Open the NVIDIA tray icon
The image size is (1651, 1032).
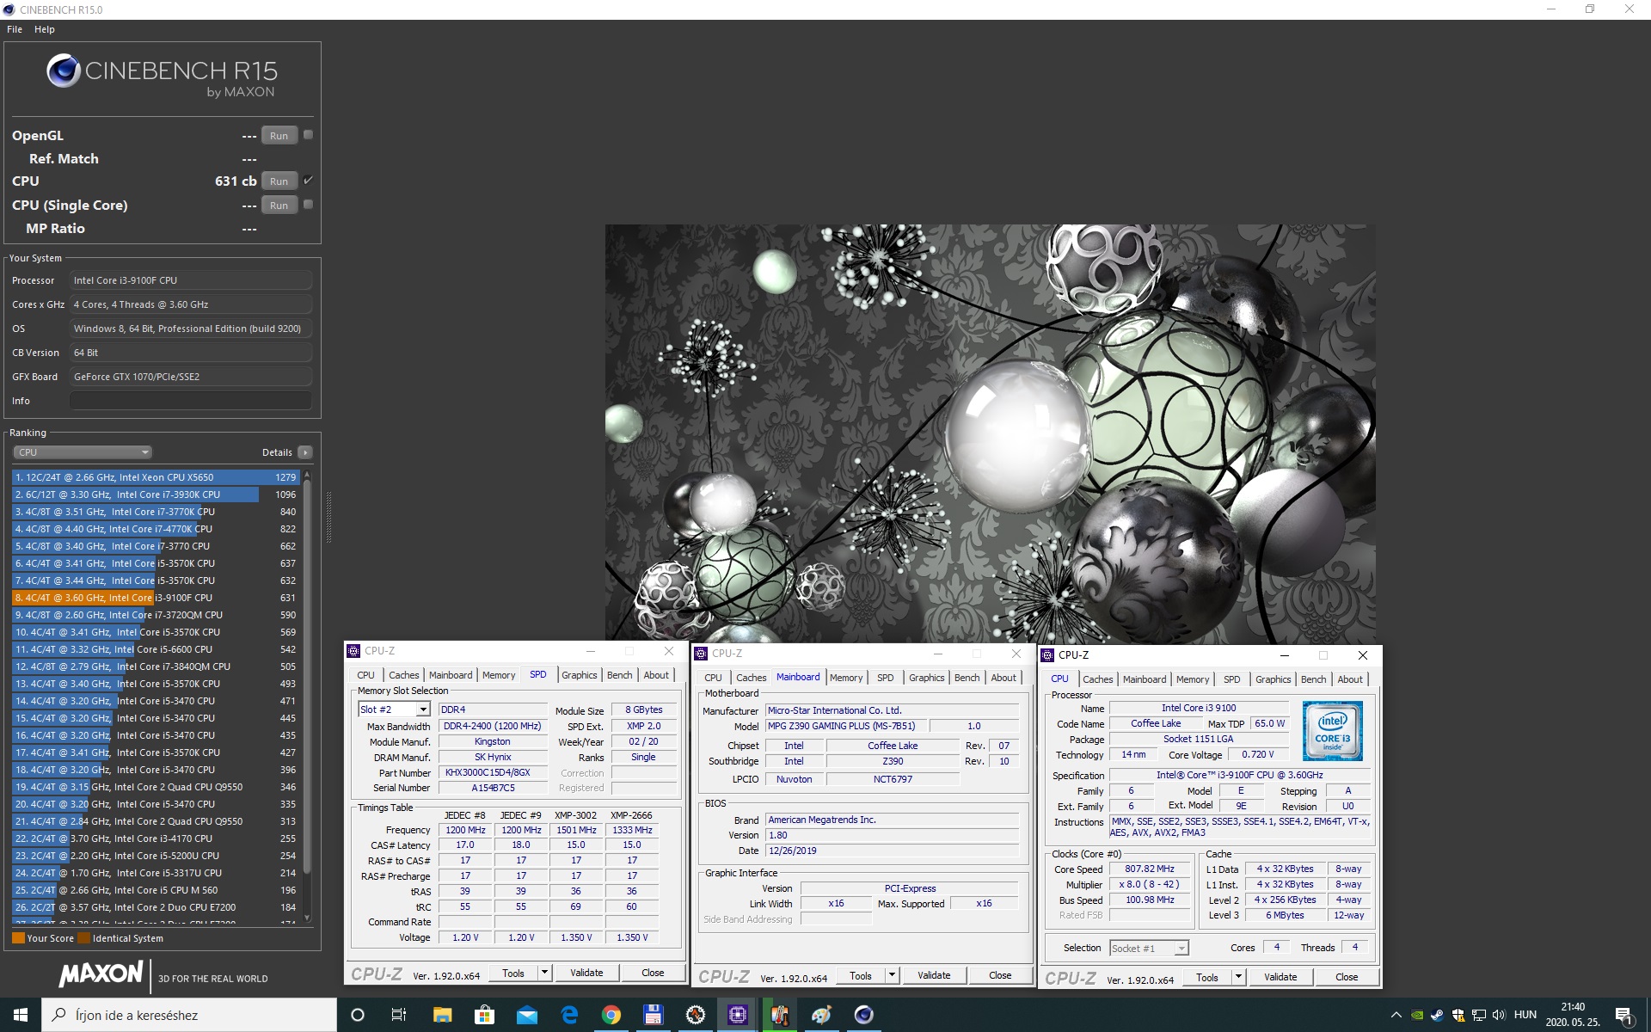[x=1417, y=1015]
